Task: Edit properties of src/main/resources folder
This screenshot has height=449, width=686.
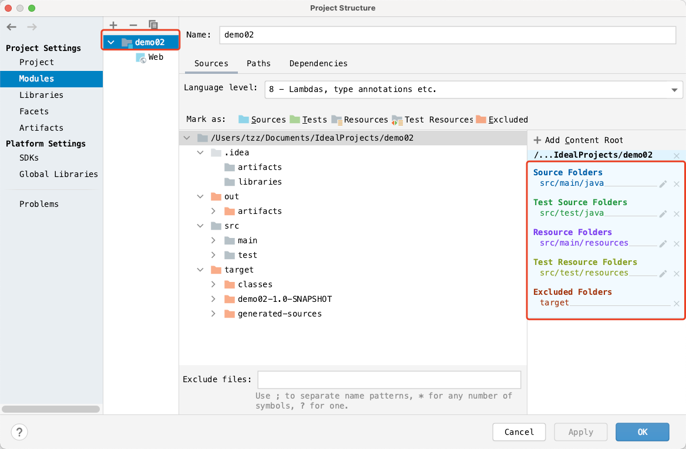Action: point(663,244)
